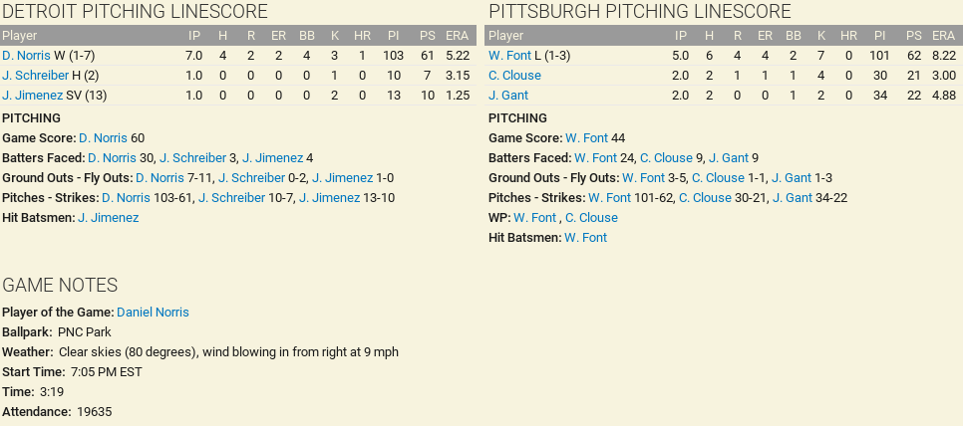Open J. Jimenez in Detroit Pitches - Strikes line
The width and height of the screenshot is (963, 426).
point(329,197)
